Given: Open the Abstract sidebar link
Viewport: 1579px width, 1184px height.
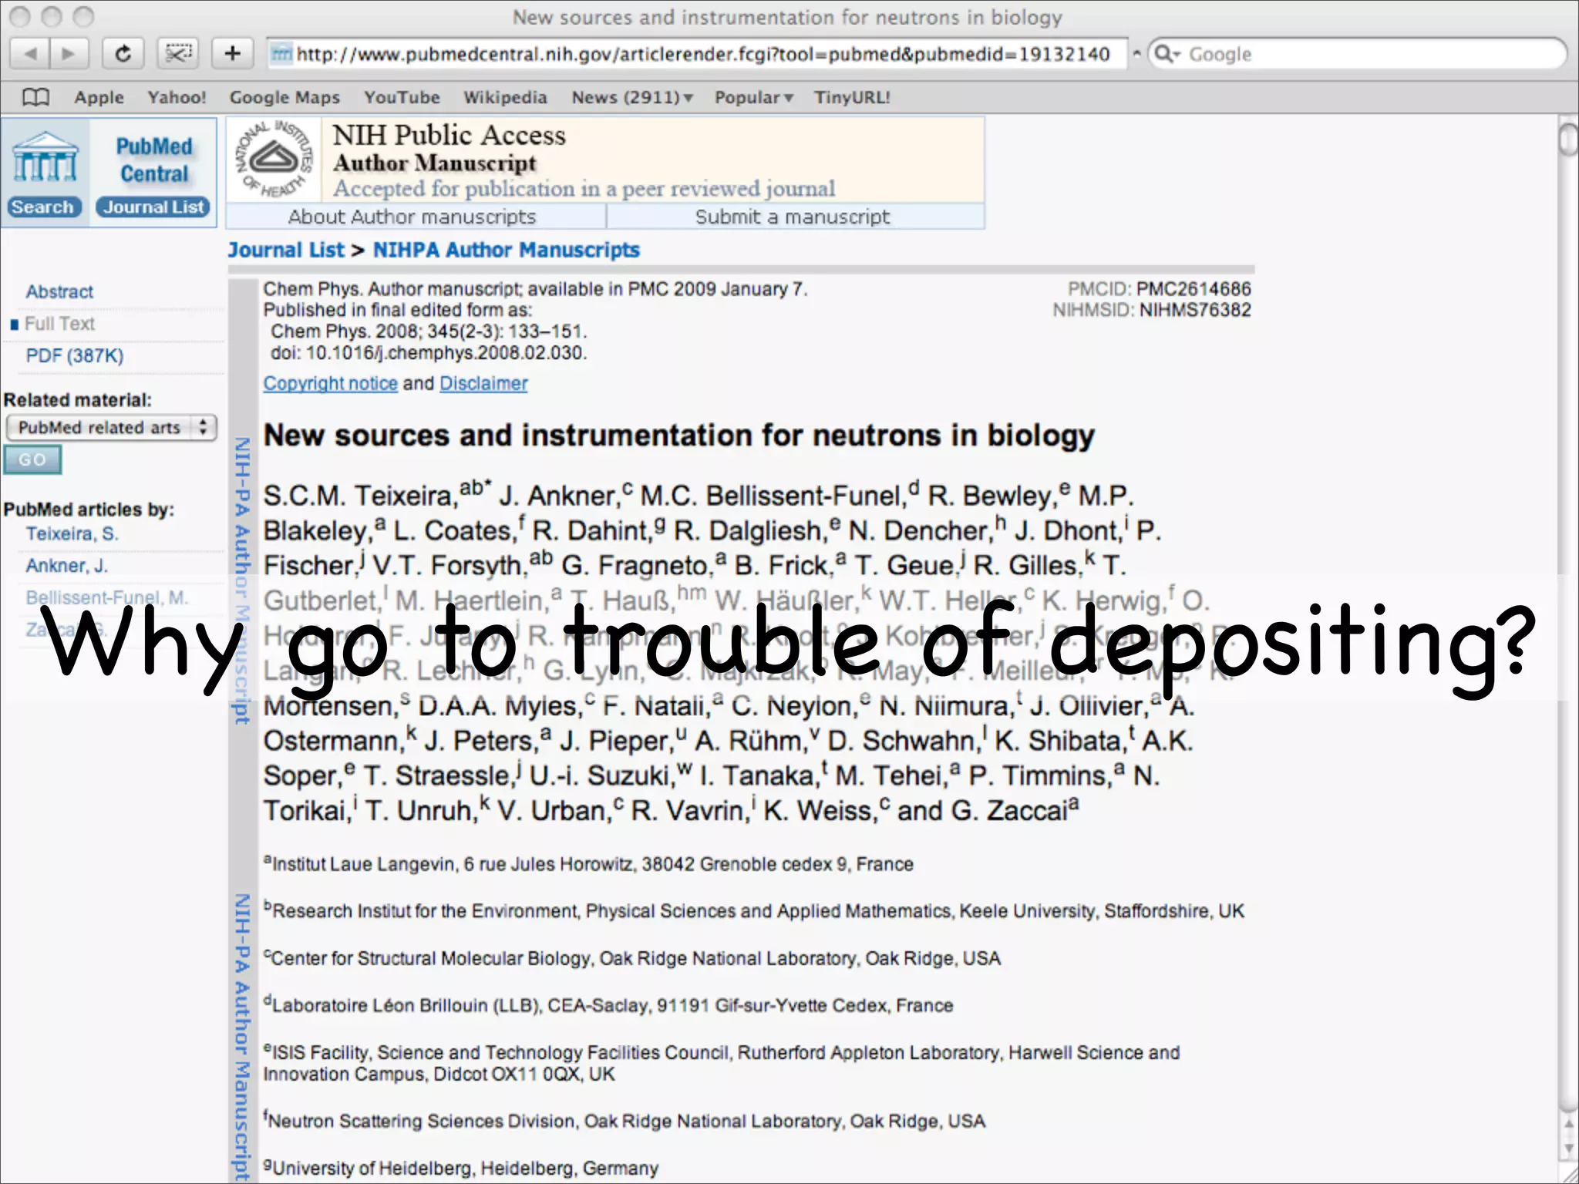Looking at the screenshot, I should coord(59,292).
